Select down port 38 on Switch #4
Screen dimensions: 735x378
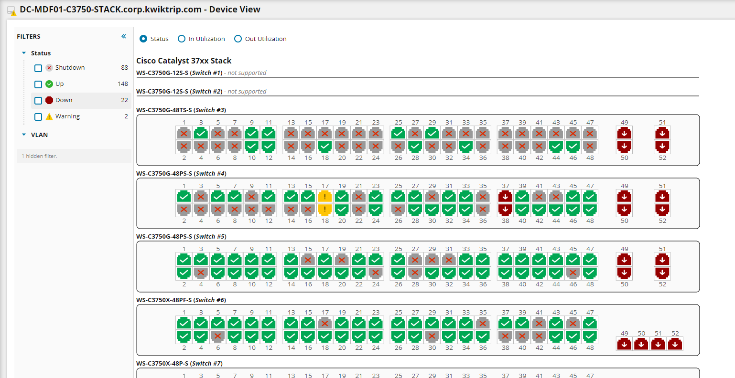[x=505, y=209]
